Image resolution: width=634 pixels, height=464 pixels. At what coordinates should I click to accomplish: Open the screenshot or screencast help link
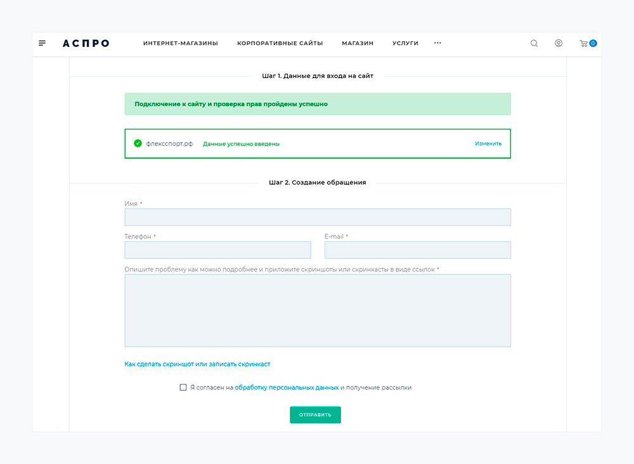tap(197, 364)
